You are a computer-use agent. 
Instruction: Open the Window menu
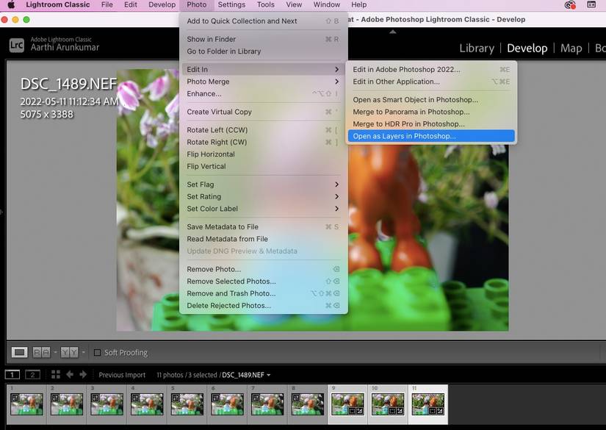(327, 4)
